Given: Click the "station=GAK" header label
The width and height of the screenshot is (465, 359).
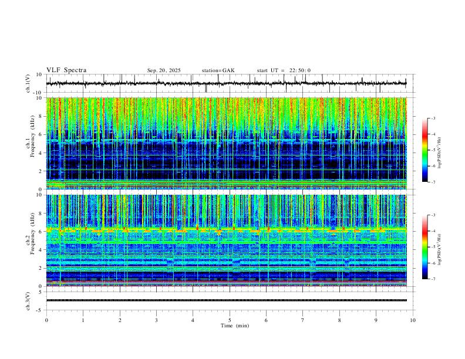Looking at the screenshot, I should (218, 70).
